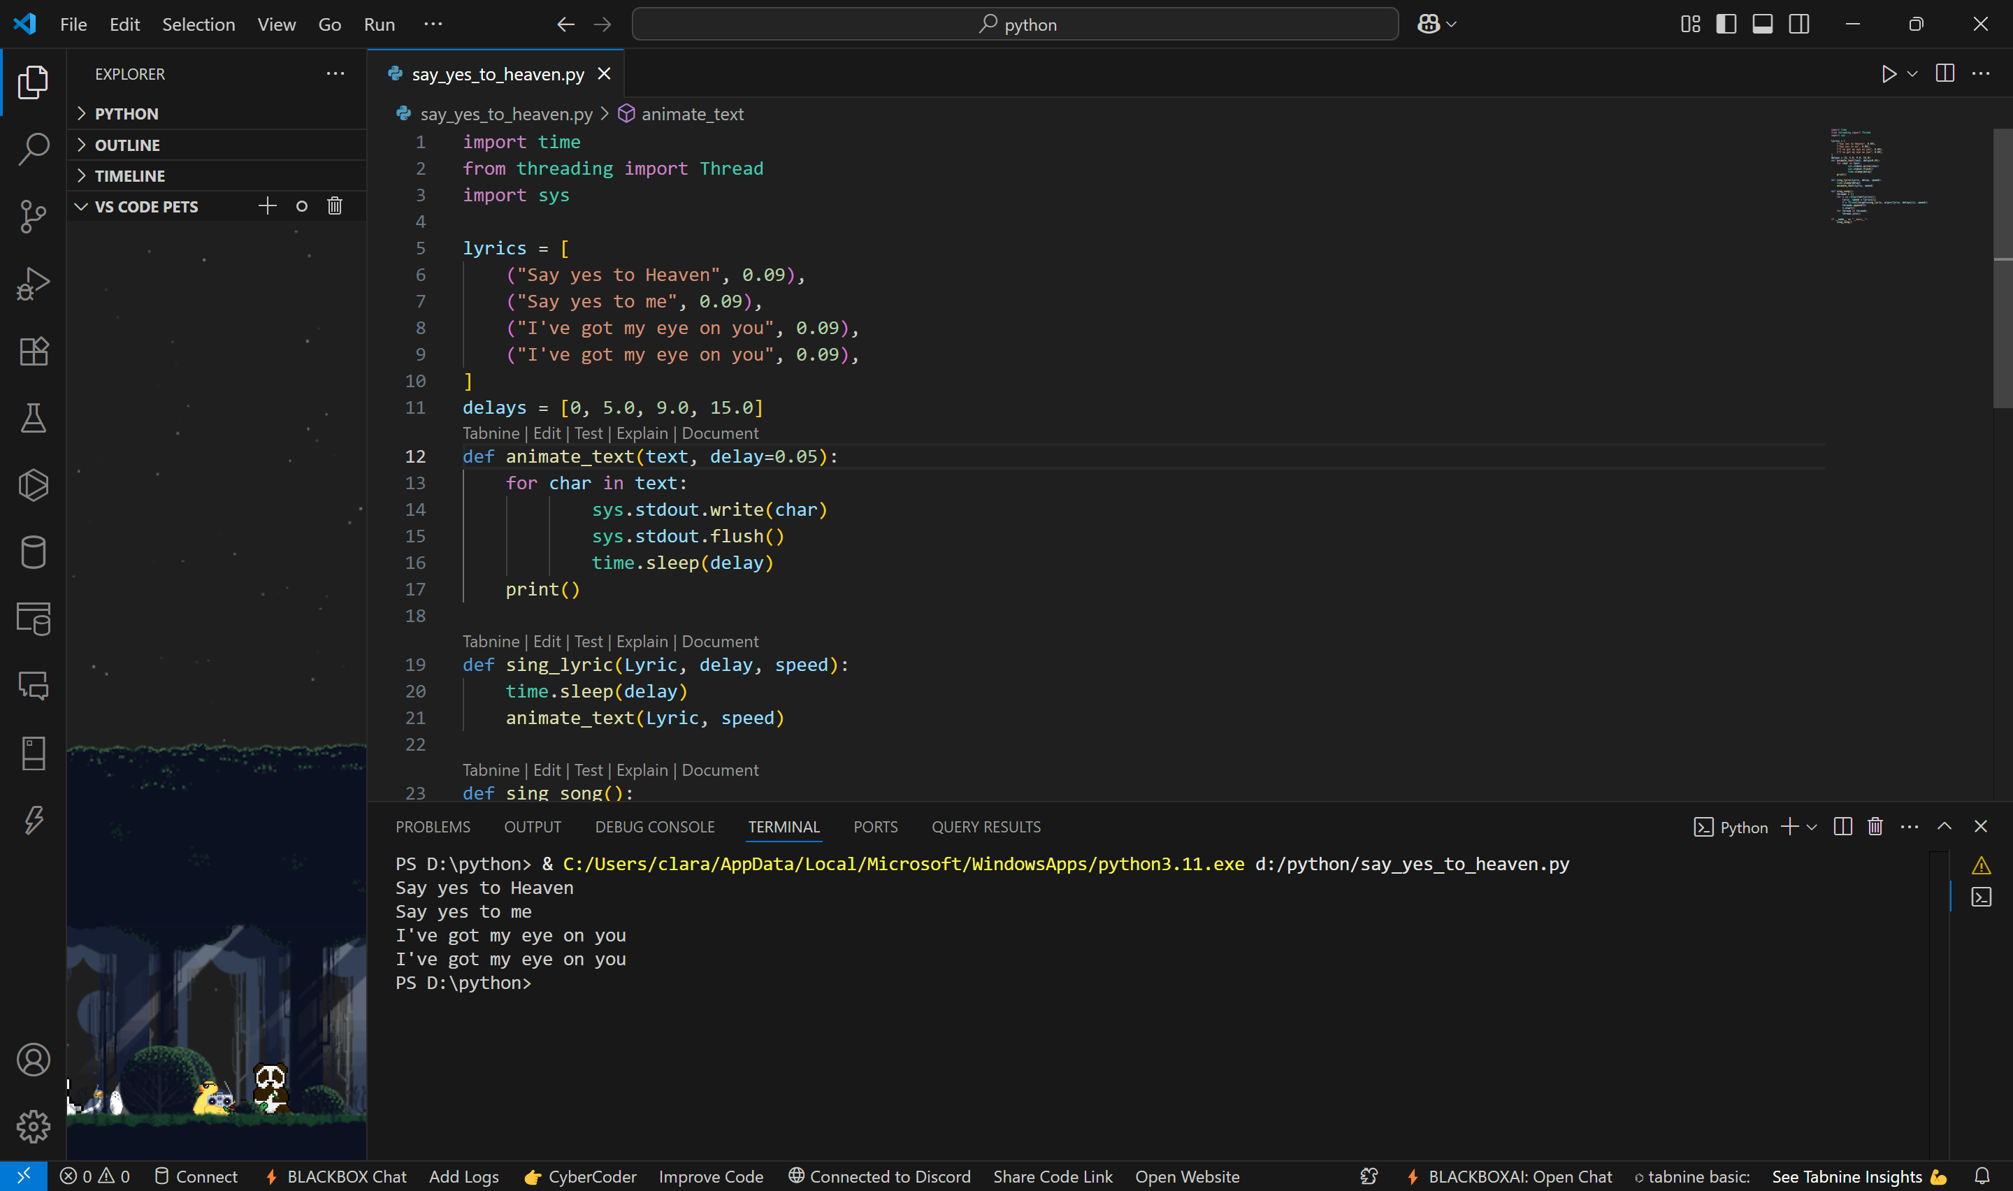This screenshot has height=1191, width=2013.
Task: Click the python search box at the top
Action: coord(1016,24)
